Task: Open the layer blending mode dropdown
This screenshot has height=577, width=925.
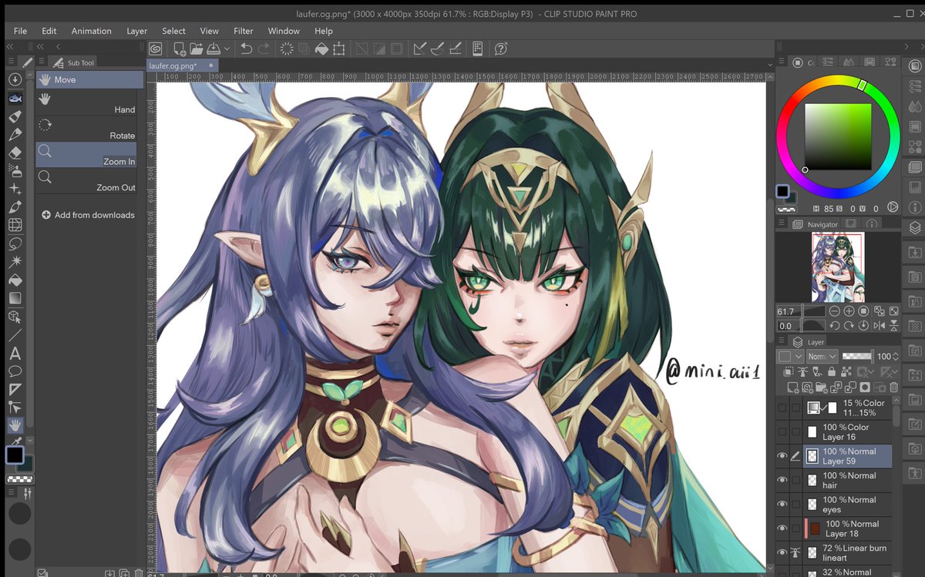Action: [822, 357]
